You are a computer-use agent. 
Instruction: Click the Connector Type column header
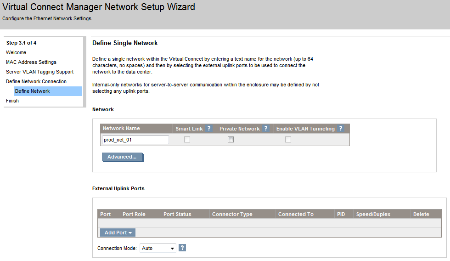coord(232,214)
